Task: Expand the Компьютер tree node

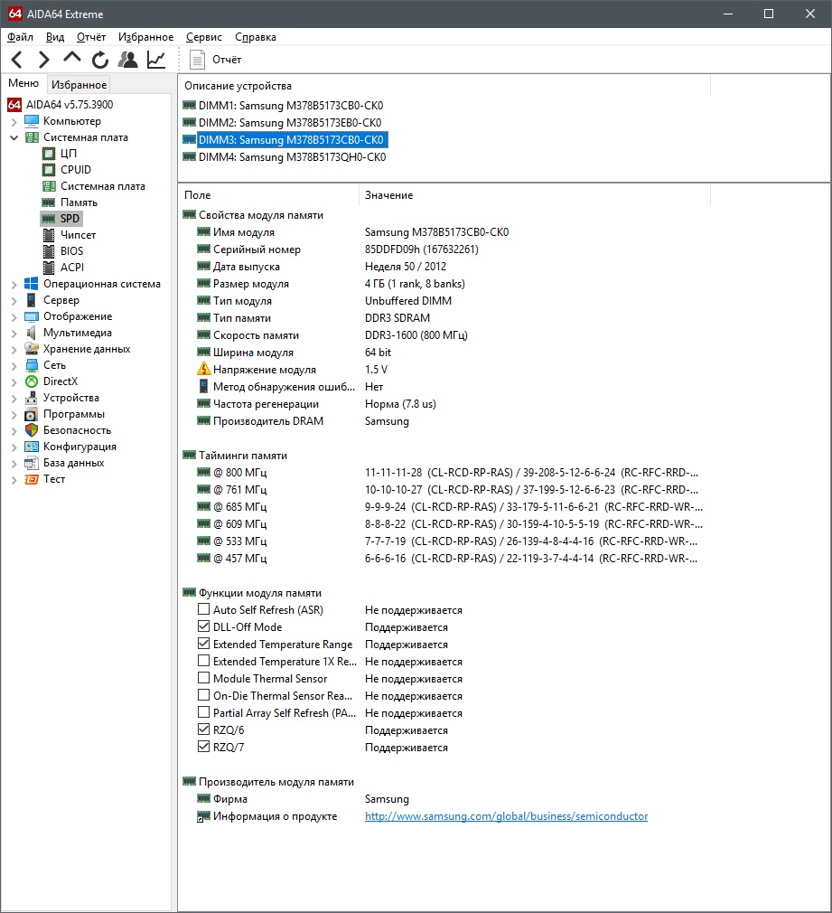Action: [x=14, y=121]
